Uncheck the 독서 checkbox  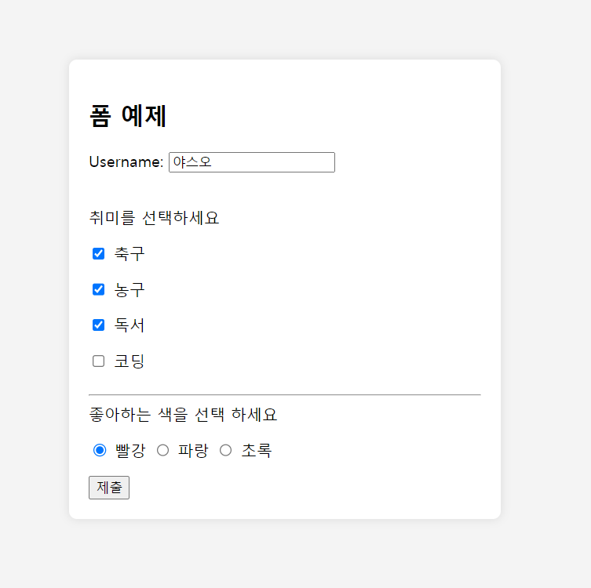click(x=98, y=325)
